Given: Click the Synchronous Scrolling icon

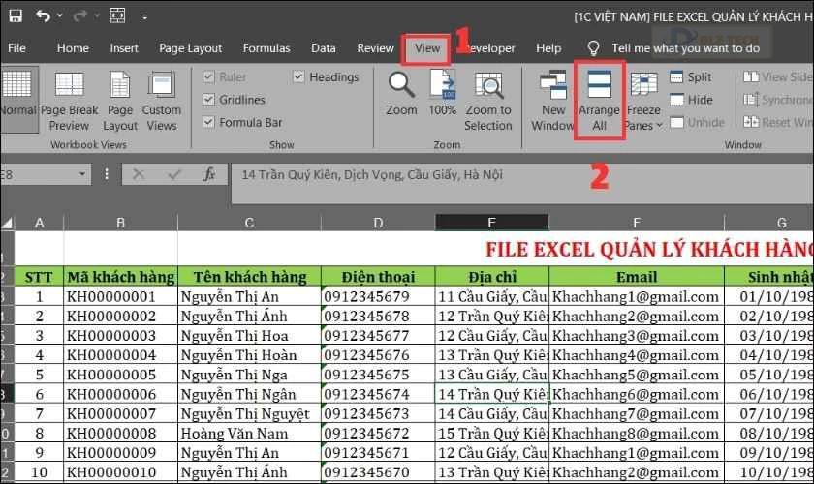Looking at the screenshot, I should point(751,99).
